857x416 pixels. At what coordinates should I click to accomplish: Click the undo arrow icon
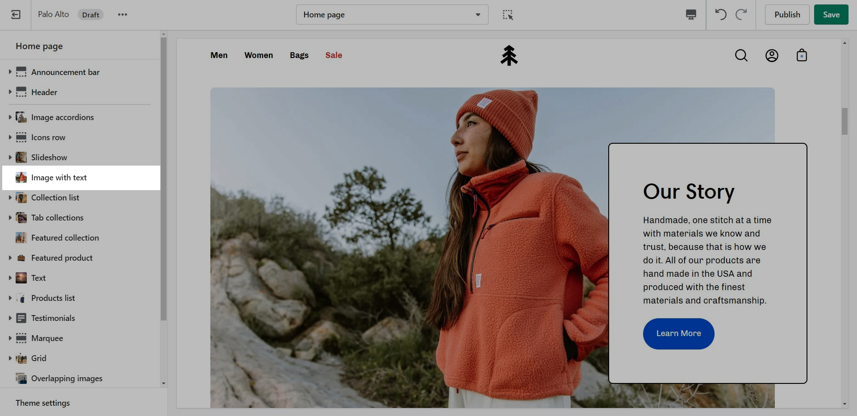tap(720, 15)
